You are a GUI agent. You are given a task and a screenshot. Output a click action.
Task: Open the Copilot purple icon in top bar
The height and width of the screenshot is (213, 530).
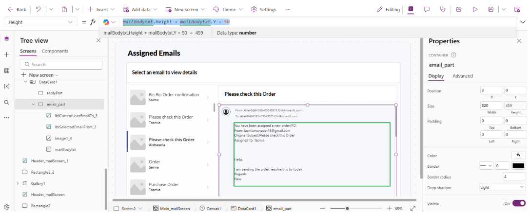411,9
